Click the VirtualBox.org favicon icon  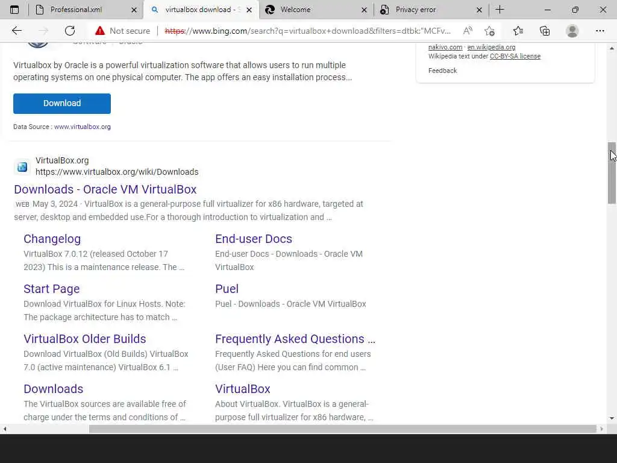pos(22,166)
